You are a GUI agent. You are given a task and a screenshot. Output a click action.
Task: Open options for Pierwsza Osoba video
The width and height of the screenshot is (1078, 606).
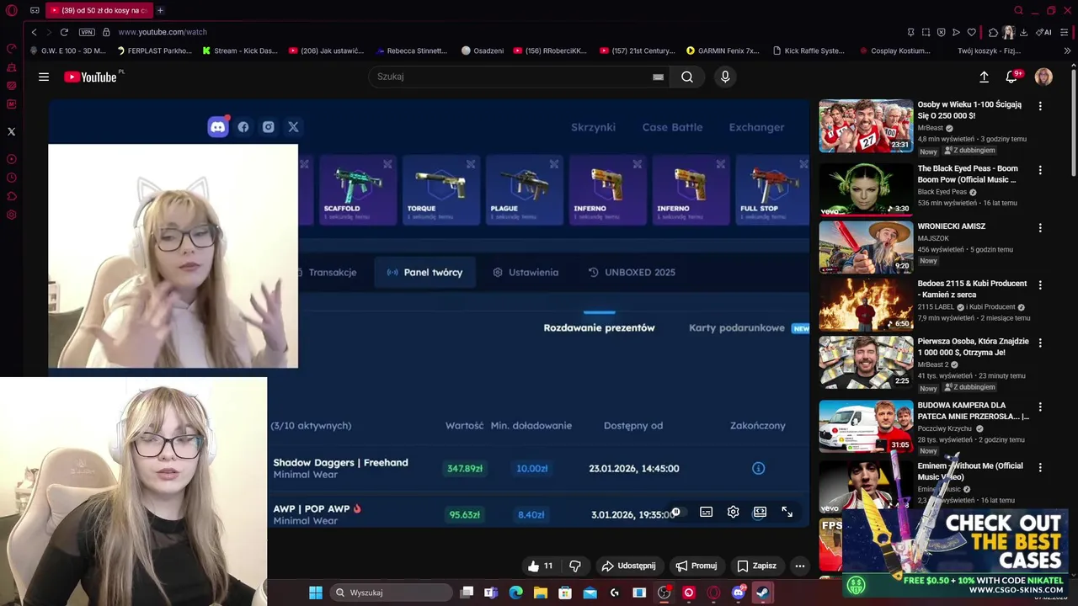coord(1040,343)
